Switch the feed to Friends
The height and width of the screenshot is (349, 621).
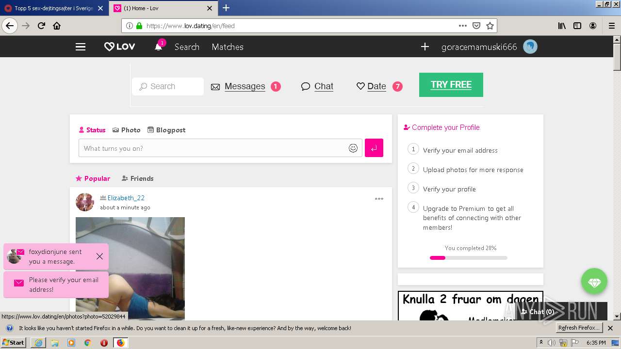(137, 178)
